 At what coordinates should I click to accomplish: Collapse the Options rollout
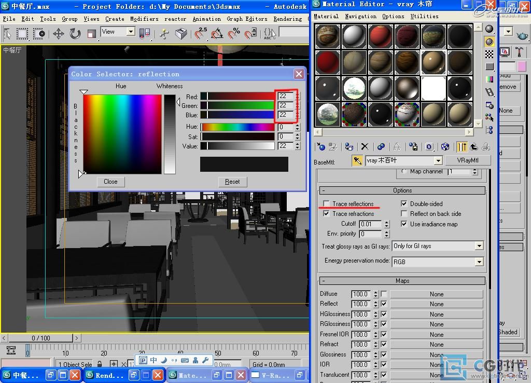tap(402, 190)
